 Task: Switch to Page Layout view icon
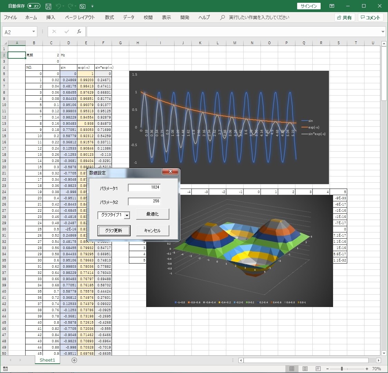pos(305,369)
